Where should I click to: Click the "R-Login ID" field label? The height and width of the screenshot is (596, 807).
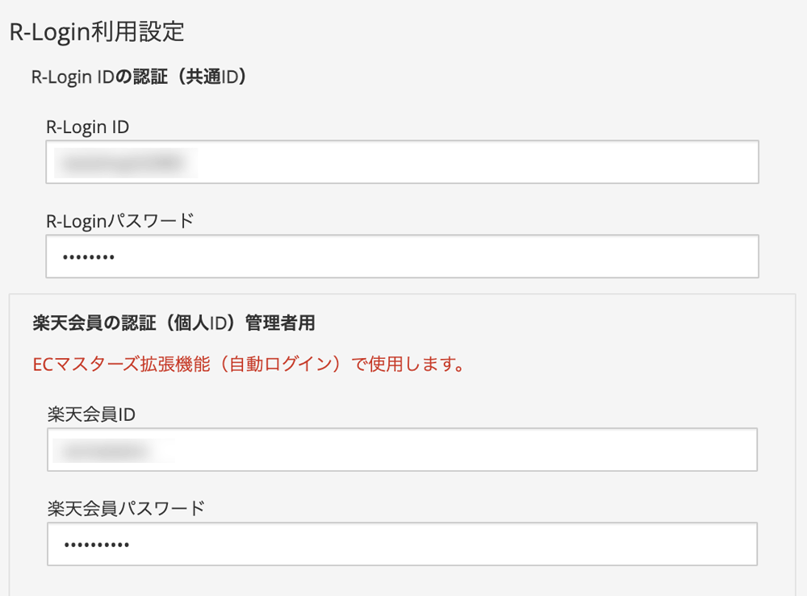[88, 127]
